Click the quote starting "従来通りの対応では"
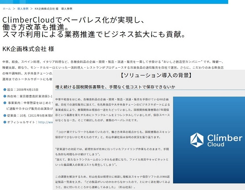The width and height of the screenshot is (245, 190). click(112, 152)
